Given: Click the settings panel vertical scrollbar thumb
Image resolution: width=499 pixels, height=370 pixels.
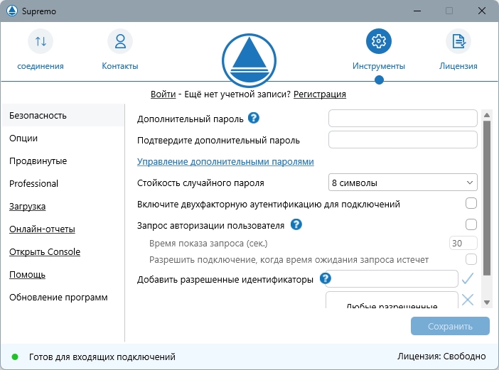Looking at the screenshot, I should [487, 197].
